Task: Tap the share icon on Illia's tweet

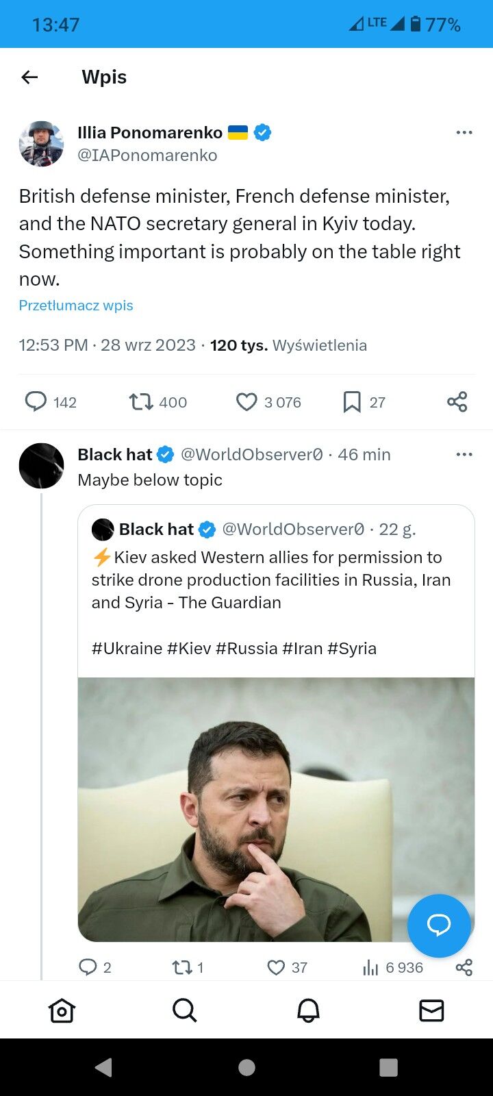Action: [x=457, y=401]
